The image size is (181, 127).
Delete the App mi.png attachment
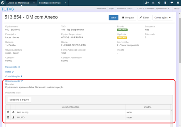(x=8, y=112)
